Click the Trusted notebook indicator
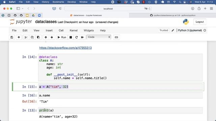The image size is (216, 121). pos(164,30)
